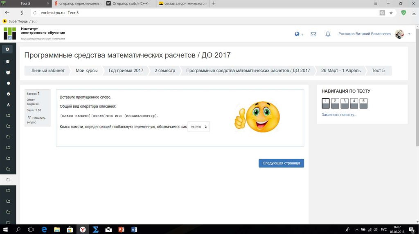Jump to question 4 in navigation

click(354, 103)
